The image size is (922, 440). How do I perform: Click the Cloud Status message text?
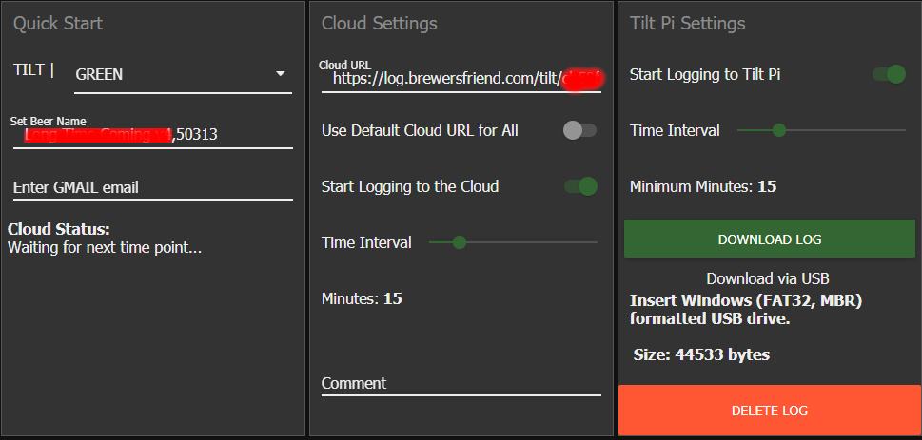105,248
